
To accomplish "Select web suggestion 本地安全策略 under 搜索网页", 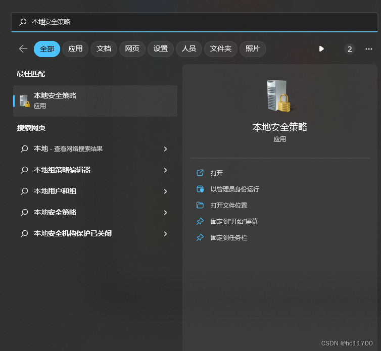I will [95, 212].
